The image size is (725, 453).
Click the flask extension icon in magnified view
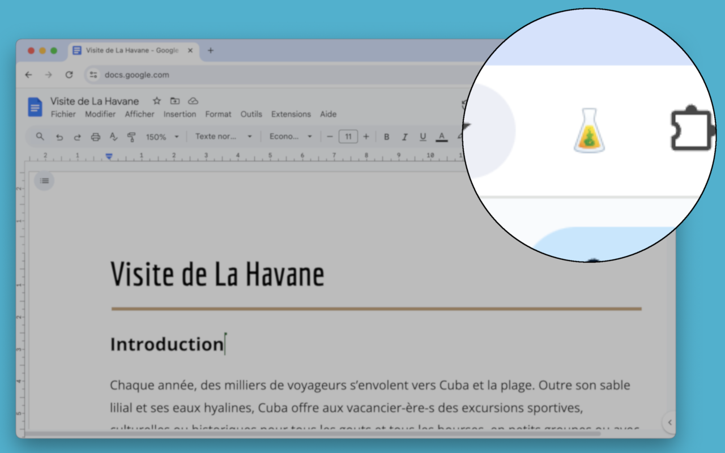pos(589,131)
